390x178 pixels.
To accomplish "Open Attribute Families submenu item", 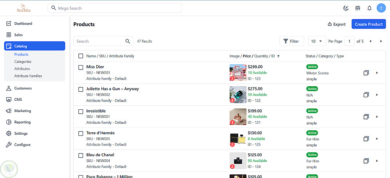I will (28, 76).
